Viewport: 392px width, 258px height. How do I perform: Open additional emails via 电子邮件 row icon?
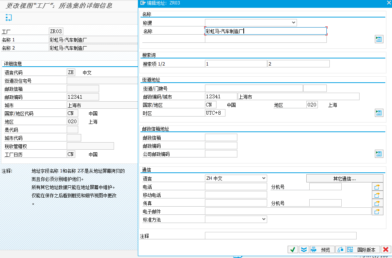[x=377, y=211]
